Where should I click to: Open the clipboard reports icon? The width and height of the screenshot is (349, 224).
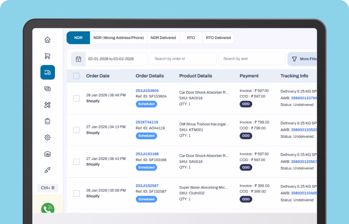click(48, 121)
